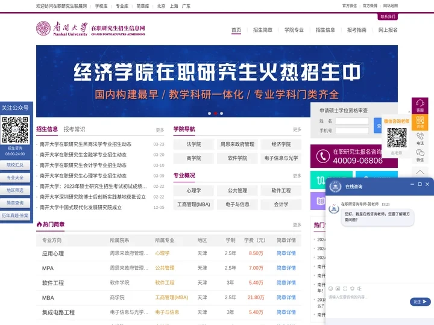Image resolution: width=434 pixels, height=325 pixels.
Task: Open the 软件学院 college link
Action: pyautogui.click(x=237, y=158)
